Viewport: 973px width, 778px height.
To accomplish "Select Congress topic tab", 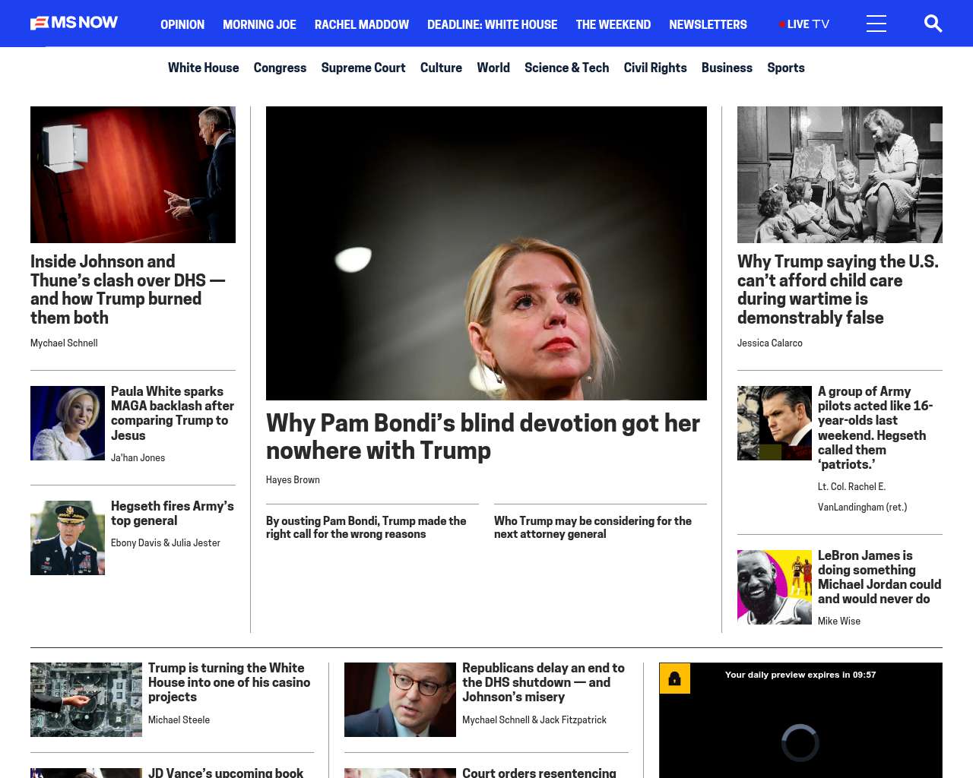I will pos(280,68).
